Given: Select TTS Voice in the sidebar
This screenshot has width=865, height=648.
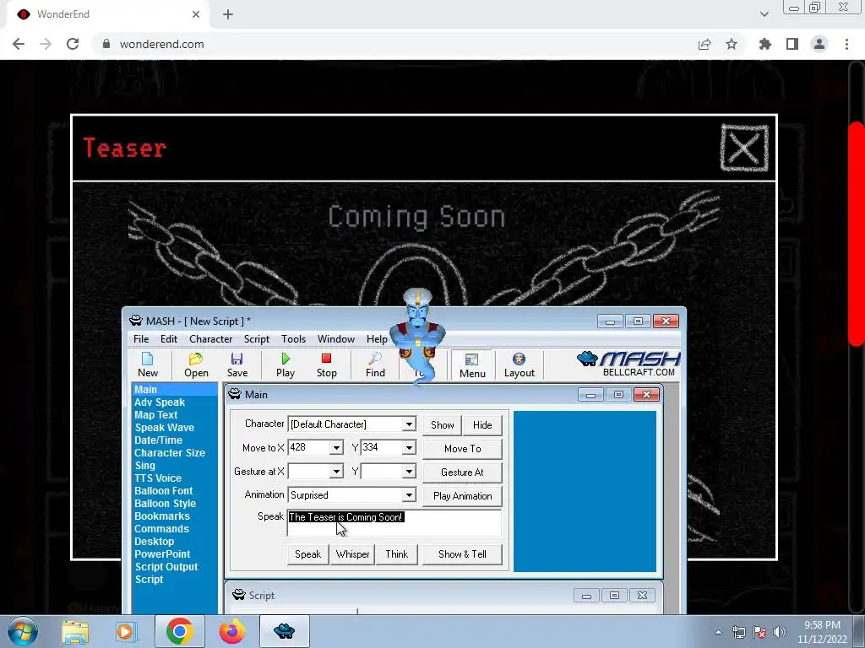Looking at the screenshot, I should tap(158, 478).
